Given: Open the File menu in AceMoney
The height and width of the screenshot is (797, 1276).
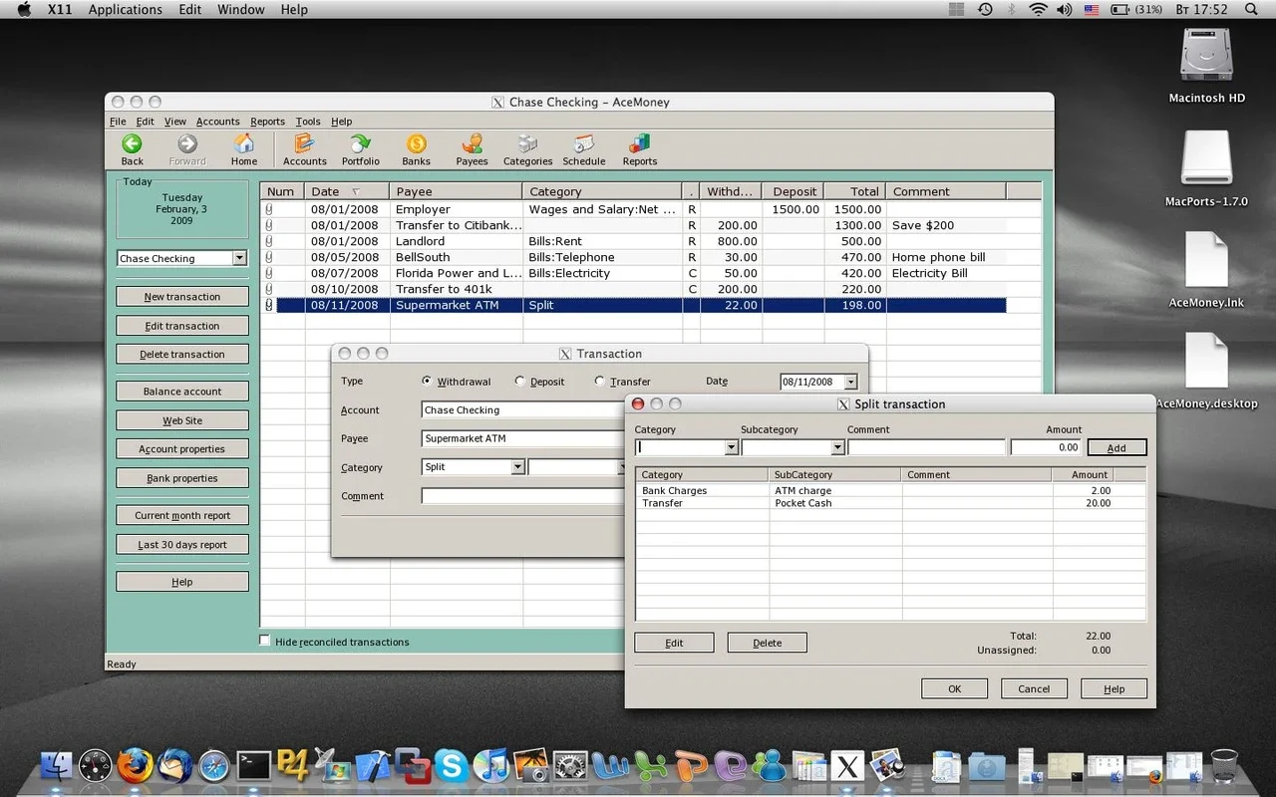Looking at the screenshot, I should pyautogui.click(x=118, y=122).
